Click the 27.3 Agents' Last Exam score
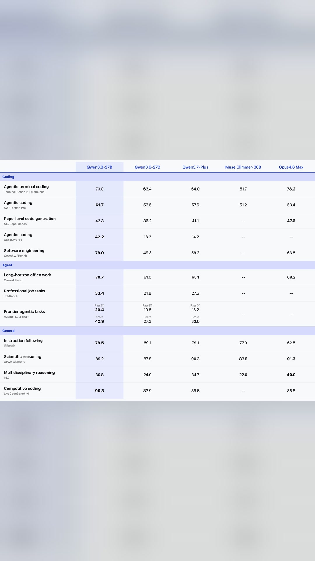This screenshot has height=561, width=315. [x=147, y=321]
